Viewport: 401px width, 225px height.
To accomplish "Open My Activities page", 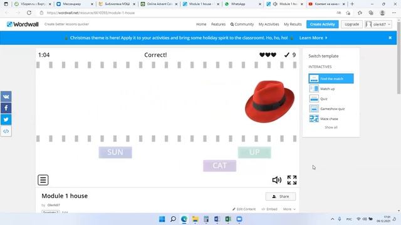I will tap(269, 24).
